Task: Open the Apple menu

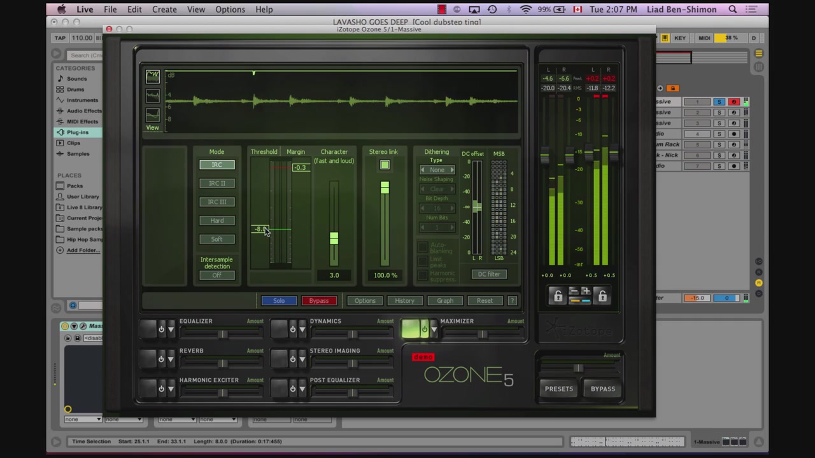Action: (61, 10)
